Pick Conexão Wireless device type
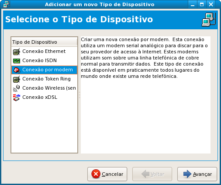Screen dimensions: 221x185 click(44, 88)
